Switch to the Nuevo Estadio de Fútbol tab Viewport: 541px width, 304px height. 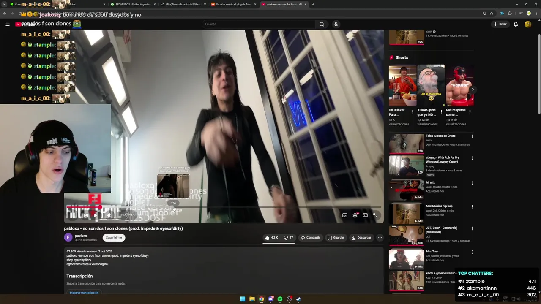click(x=183, y=4)
